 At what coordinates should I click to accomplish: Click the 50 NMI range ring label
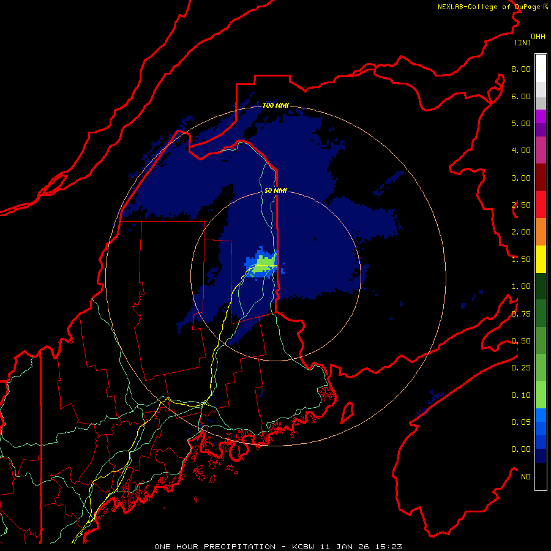[x=275, y=190]
